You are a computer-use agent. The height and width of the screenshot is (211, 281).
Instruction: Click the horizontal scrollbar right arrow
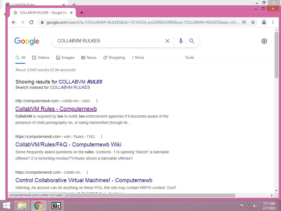272,195
